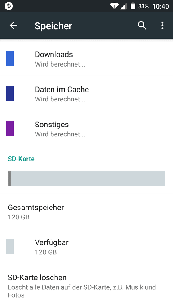The image size is (173, 307).
Task: Tap the dark blue Cache color swatch
Action: click(x=10, y=94)
